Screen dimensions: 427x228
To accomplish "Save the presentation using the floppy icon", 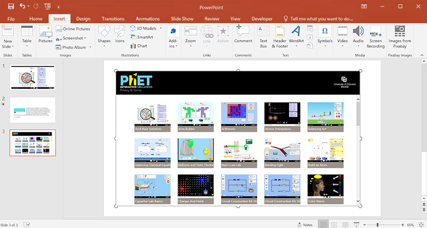I will pyautogui.click(x=11, y=6).
